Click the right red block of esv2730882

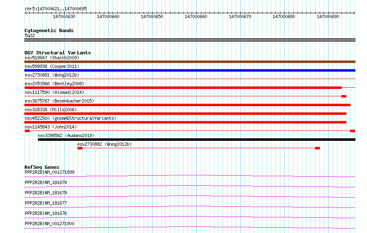coord(318,148)
